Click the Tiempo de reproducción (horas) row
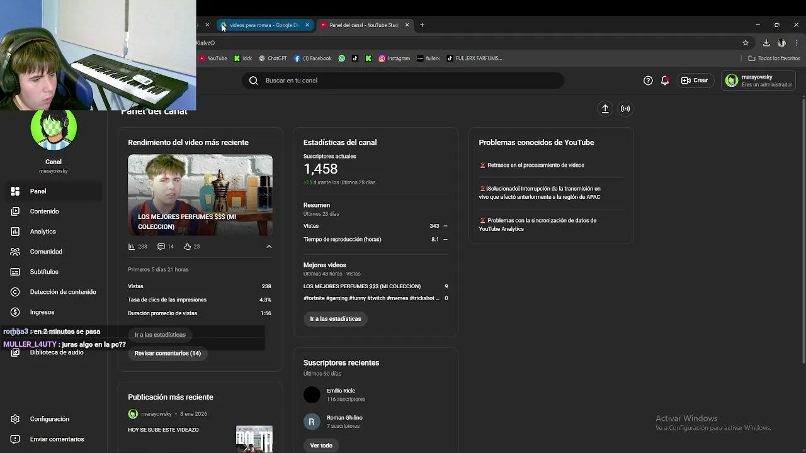 click(x=376, y=239)
